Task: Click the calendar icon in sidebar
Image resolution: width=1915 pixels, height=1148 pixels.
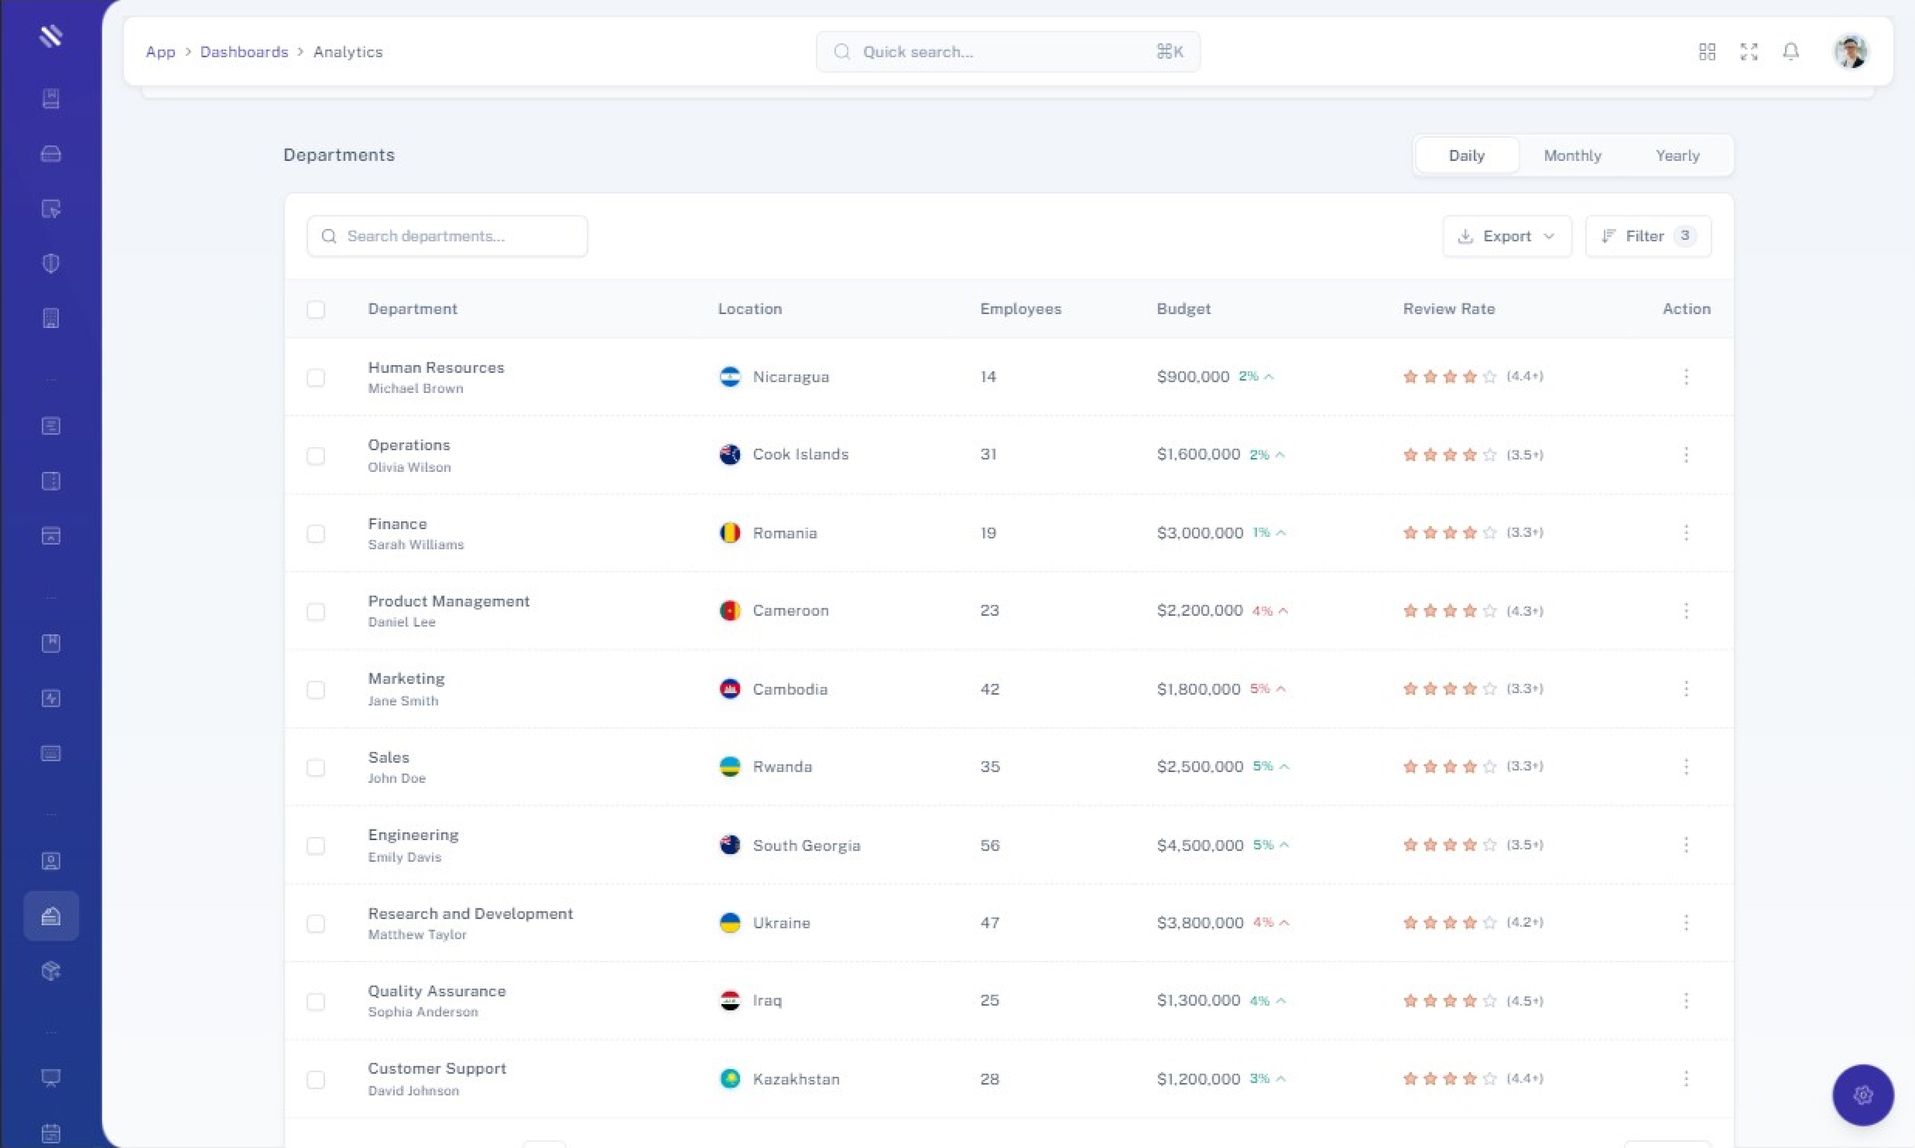Action: point(51,1133)
